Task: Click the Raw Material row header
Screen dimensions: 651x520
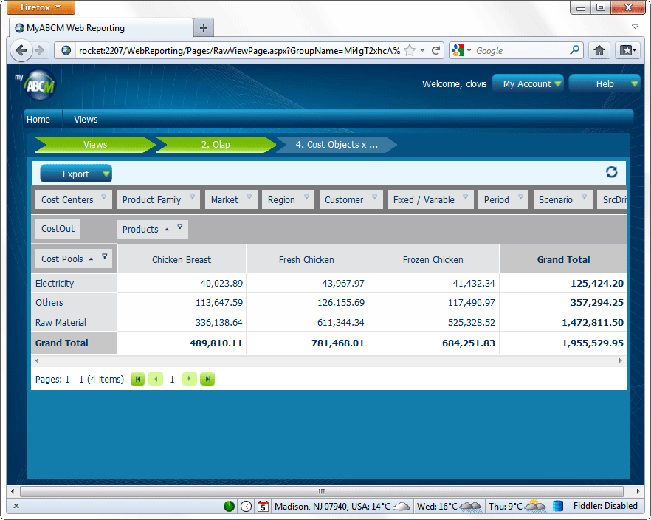Action: (x=74, y=322)
